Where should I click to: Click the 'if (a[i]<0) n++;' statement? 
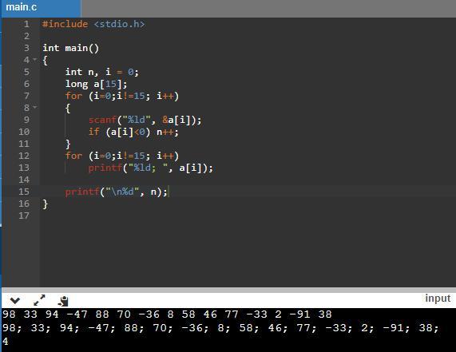[x=133, y=132]
